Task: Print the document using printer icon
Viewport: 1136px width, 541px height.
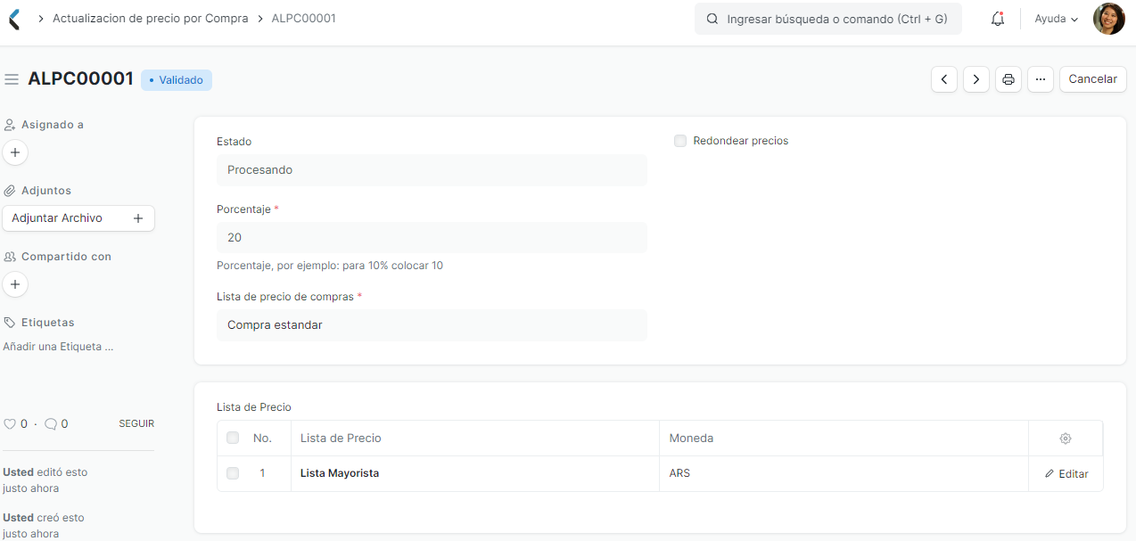Action: (1008, 79)
